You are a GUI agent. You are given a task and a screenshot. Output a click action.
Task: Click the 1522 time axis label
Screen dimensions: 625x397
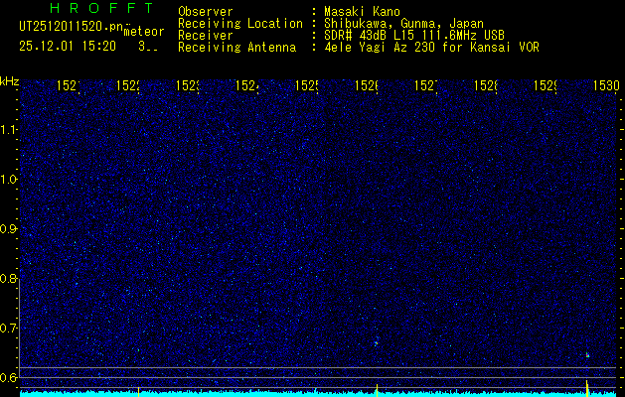[128, 85]
